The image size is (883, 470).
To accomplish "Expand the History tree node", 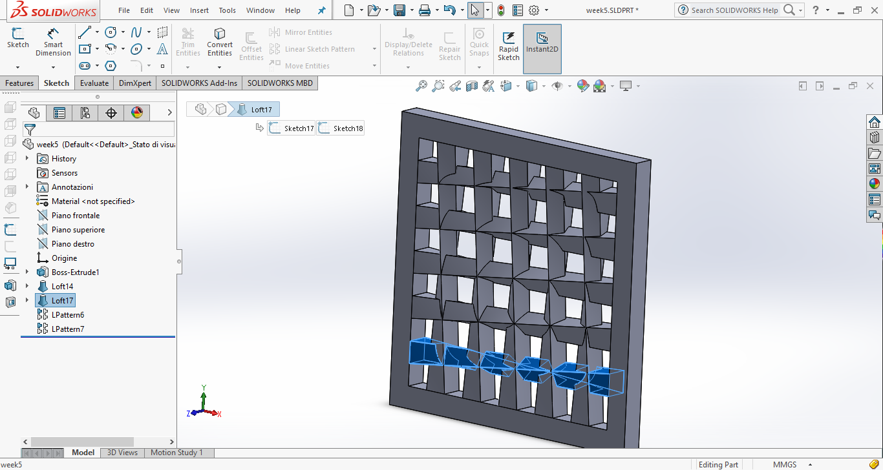I will click(x=27, y=158).
